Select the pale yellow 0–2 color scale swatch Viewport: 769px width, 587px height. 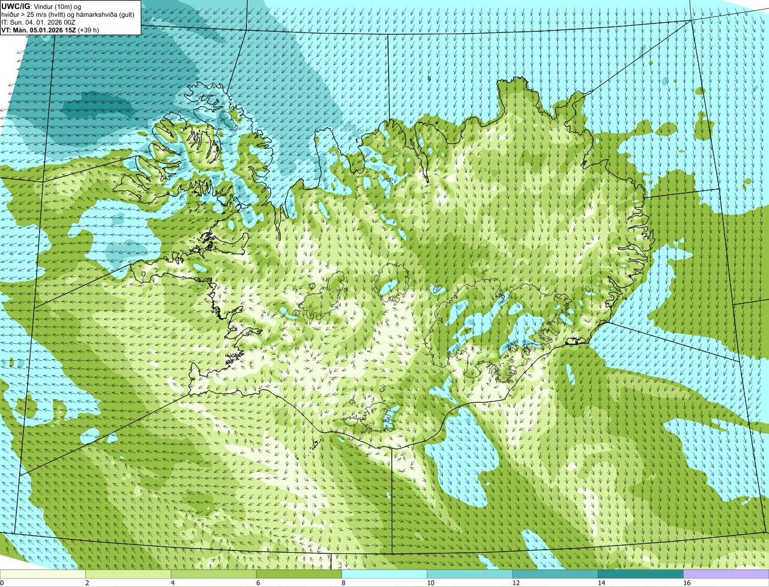click(x=43, y=574)
